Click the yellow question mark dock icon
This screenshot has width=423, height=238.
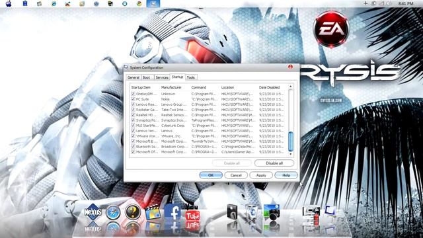[x=133, y=212]
